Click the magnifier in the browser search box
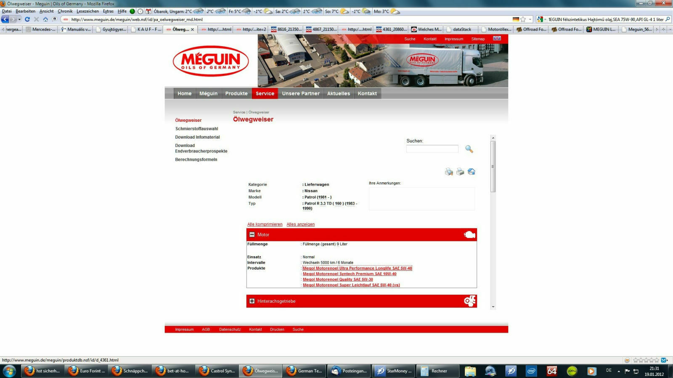This screenshot has height=378, width=673. click(668, 19)
